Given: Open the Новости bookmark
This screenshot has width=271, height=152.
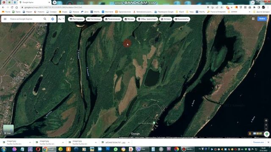Looking at the screenshot, I should (39, 12).
